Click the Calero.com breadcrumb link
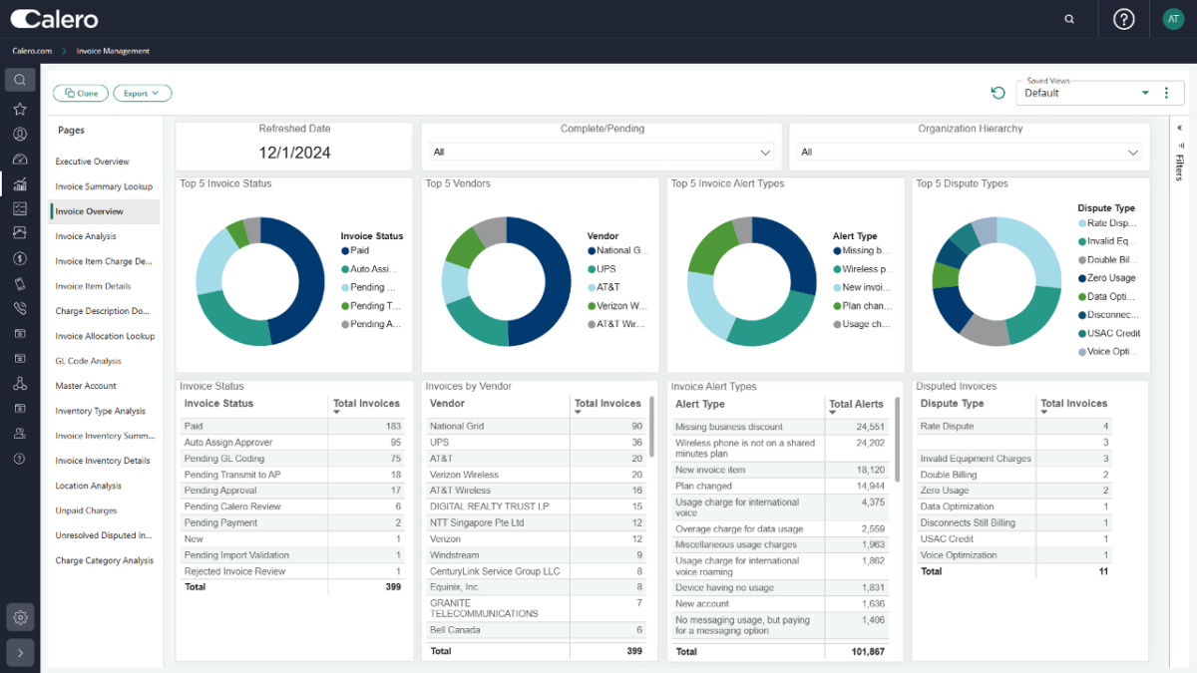Image resolution: width=1197 pixels, height=673 pixels. coord(32,51)
